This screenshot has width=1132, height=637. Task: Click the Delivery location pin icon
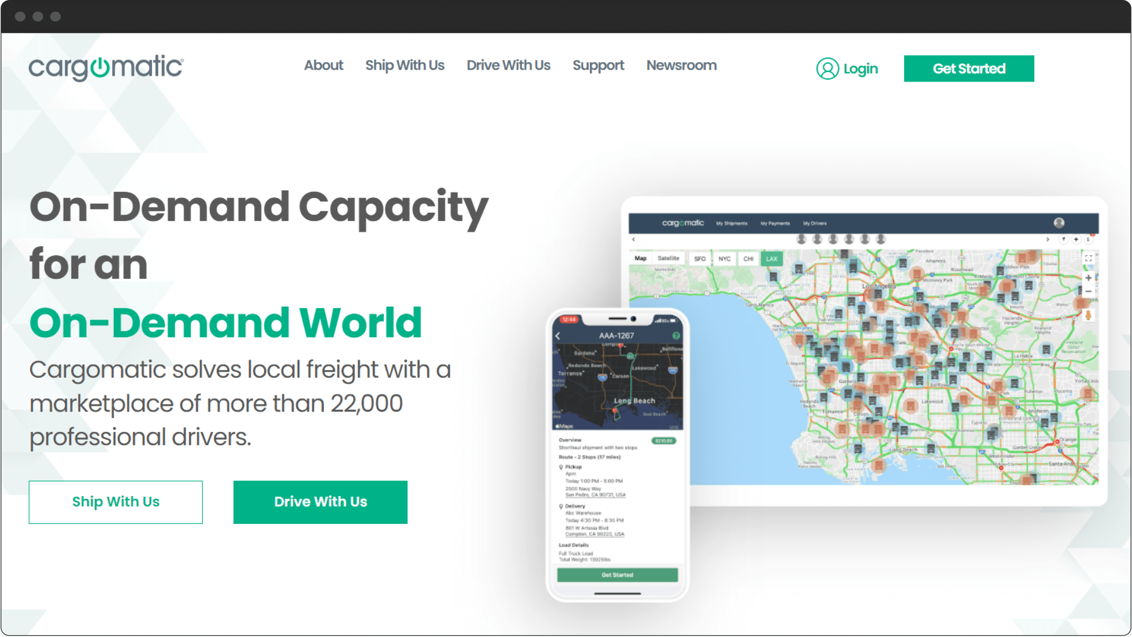coord(561,506)
